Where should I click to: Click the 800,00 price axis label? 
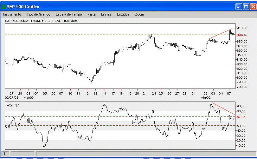pos(242,78)
